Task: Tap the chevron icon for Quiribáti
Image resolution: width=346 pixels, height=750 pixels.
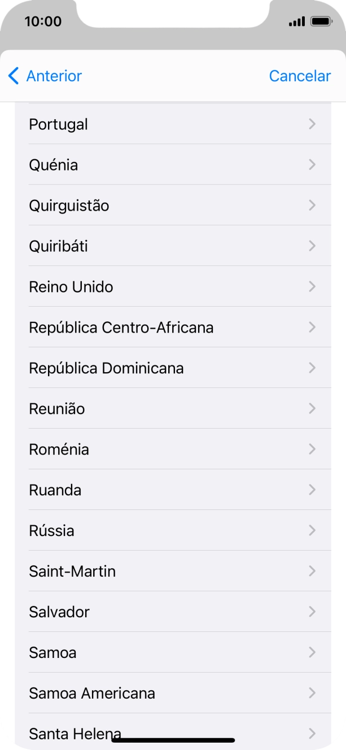Action: pos(312,246)
